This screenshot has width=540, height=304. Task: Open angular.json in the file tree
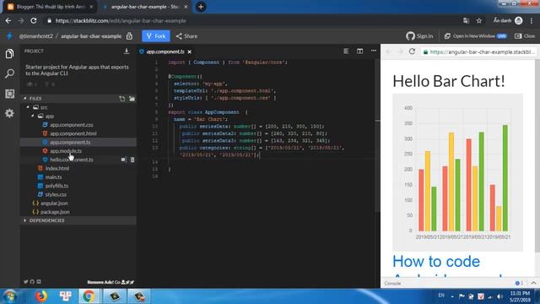[54, 203]
